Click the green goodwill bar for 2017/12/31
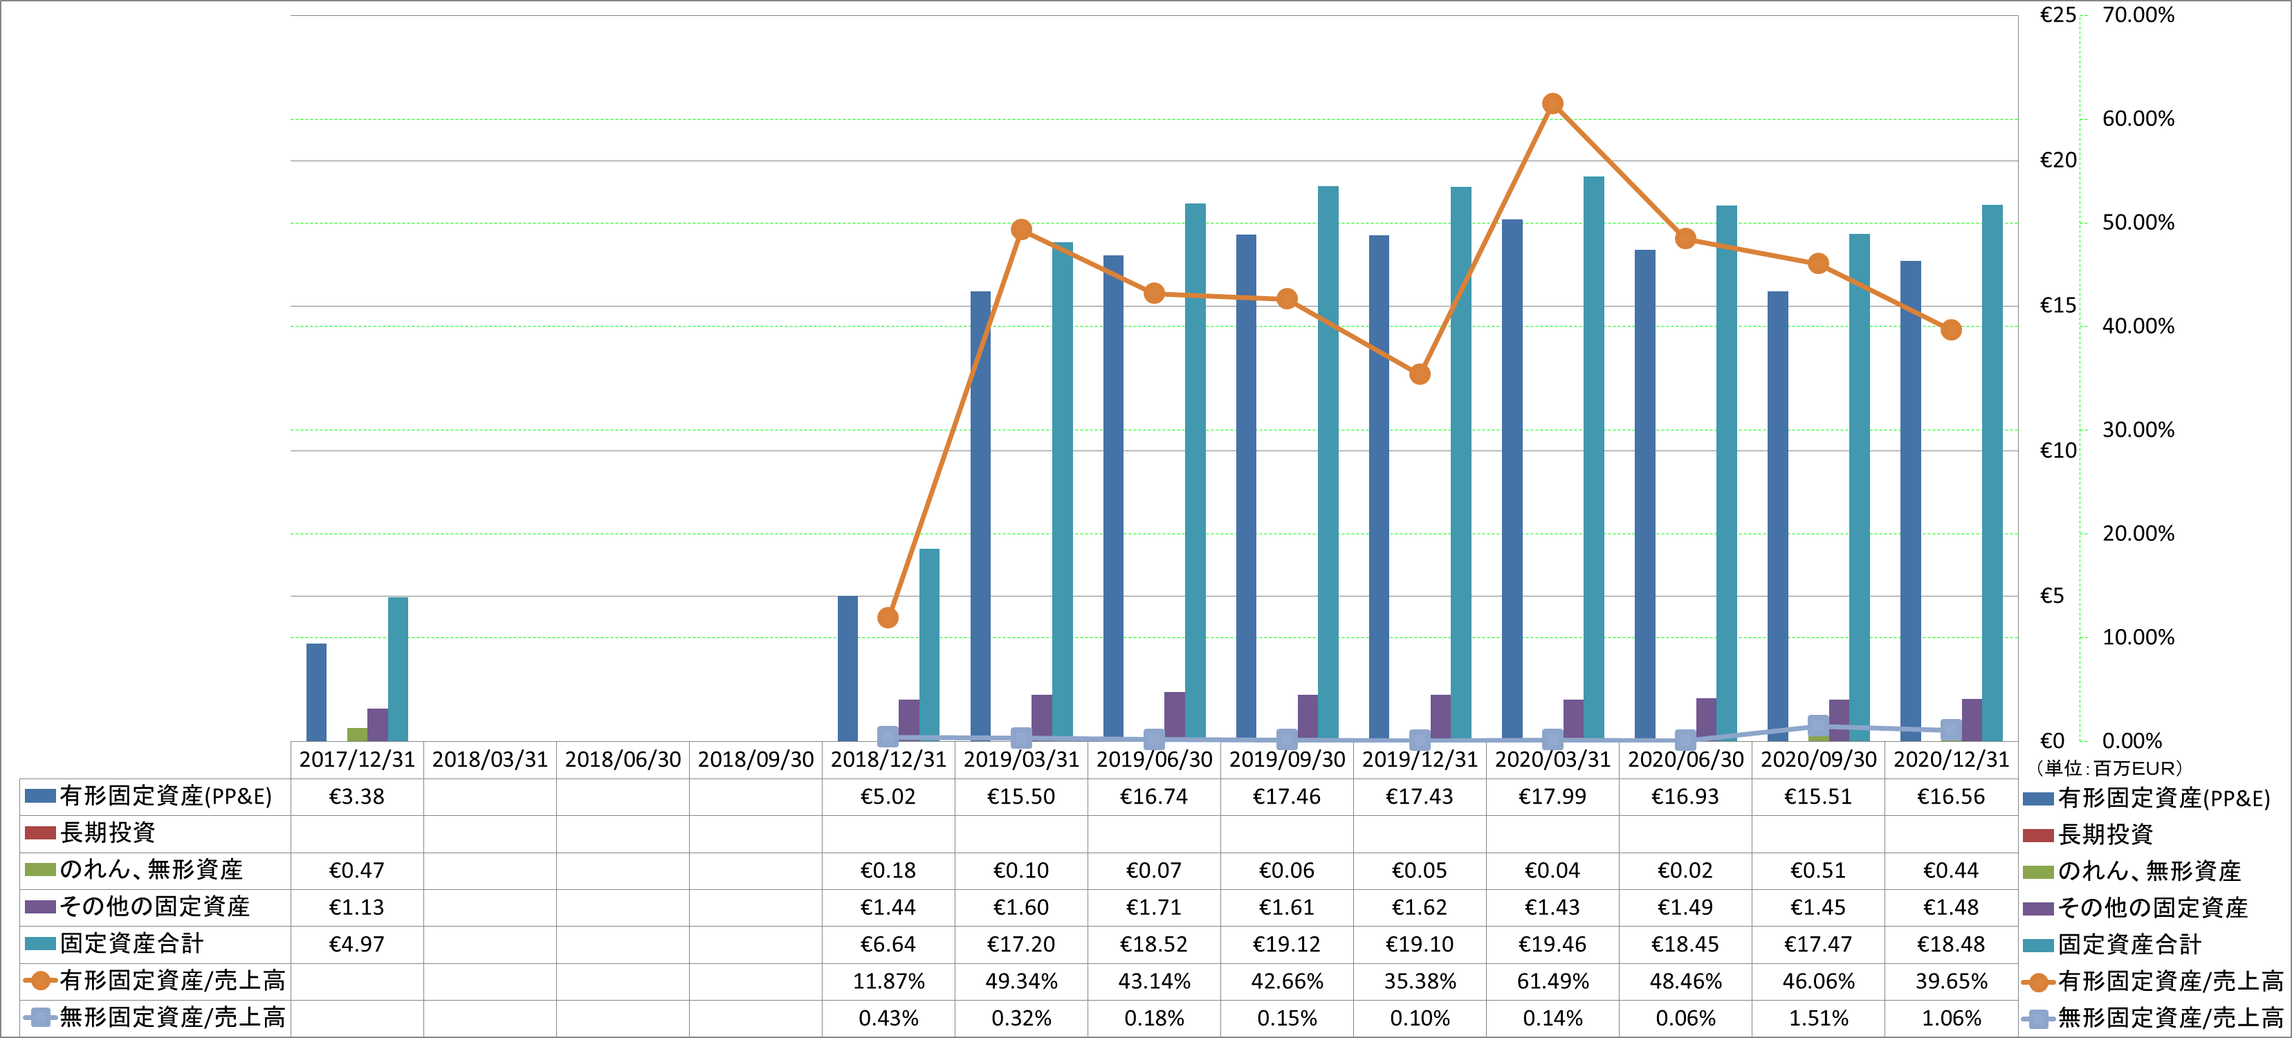The height and width of the screenshot is (1038, 2292). [x=357, y=734]
